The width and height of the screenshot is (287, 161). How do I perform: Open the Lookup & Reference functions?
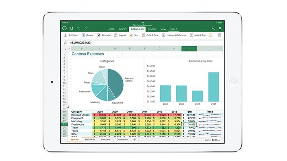point(174,35)
